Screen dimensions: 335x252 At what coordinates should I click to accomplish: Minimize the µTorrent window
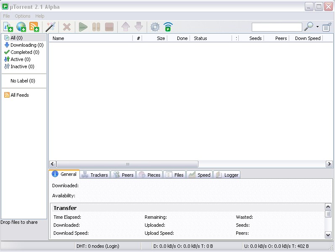coord(309,7)
